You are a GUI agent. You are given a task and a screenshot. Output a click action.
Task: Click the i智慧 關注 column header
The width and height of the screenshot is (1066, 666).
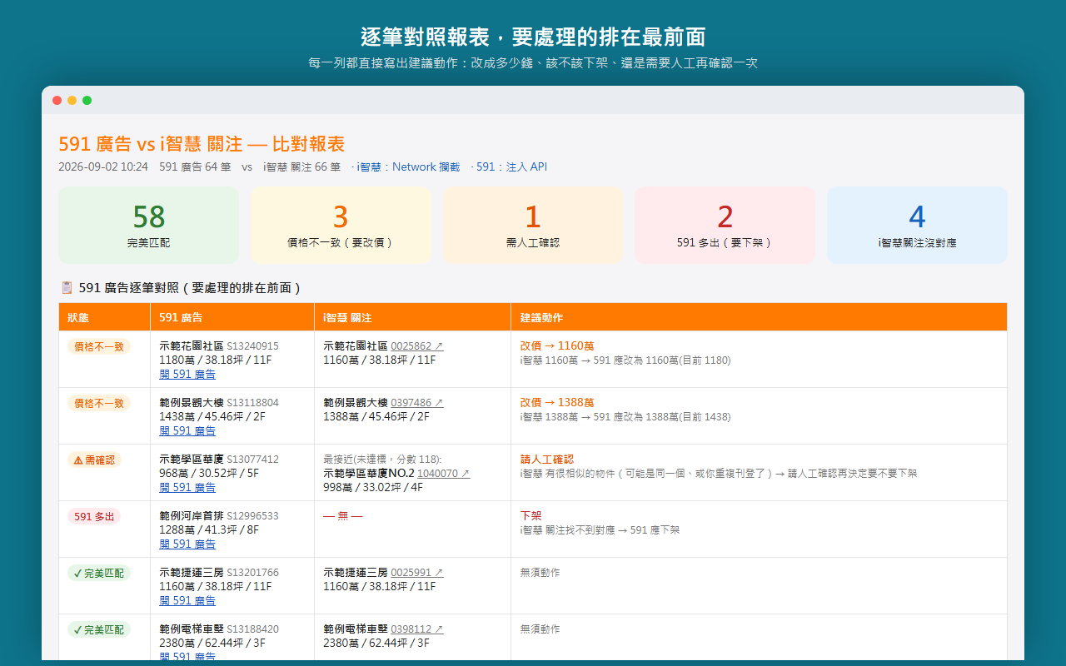(x=413, y=317)
